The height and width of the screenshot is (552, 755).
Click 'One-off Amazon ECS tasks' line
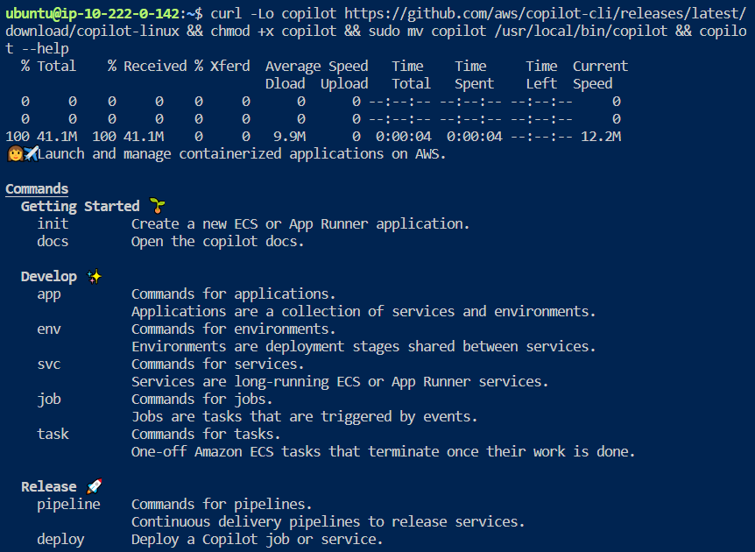pos(384,452)
